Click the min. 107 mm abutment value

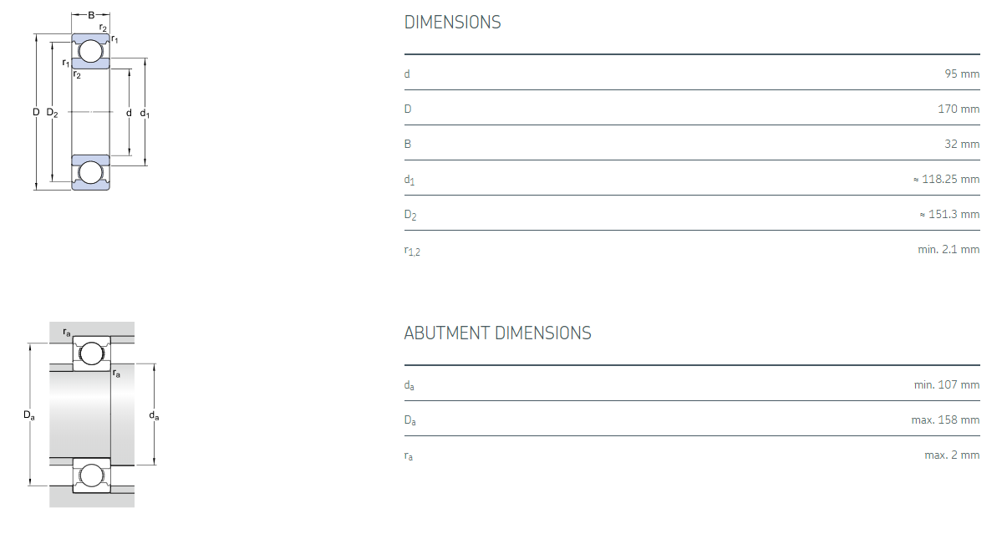point(947,385)
